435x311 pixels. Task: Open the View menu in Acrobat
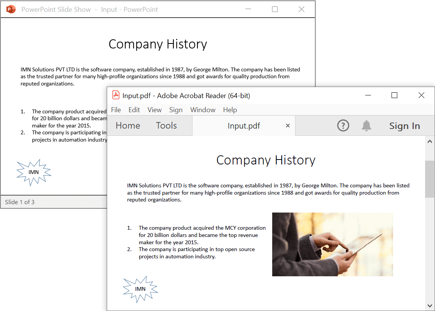tap(154, 110)
